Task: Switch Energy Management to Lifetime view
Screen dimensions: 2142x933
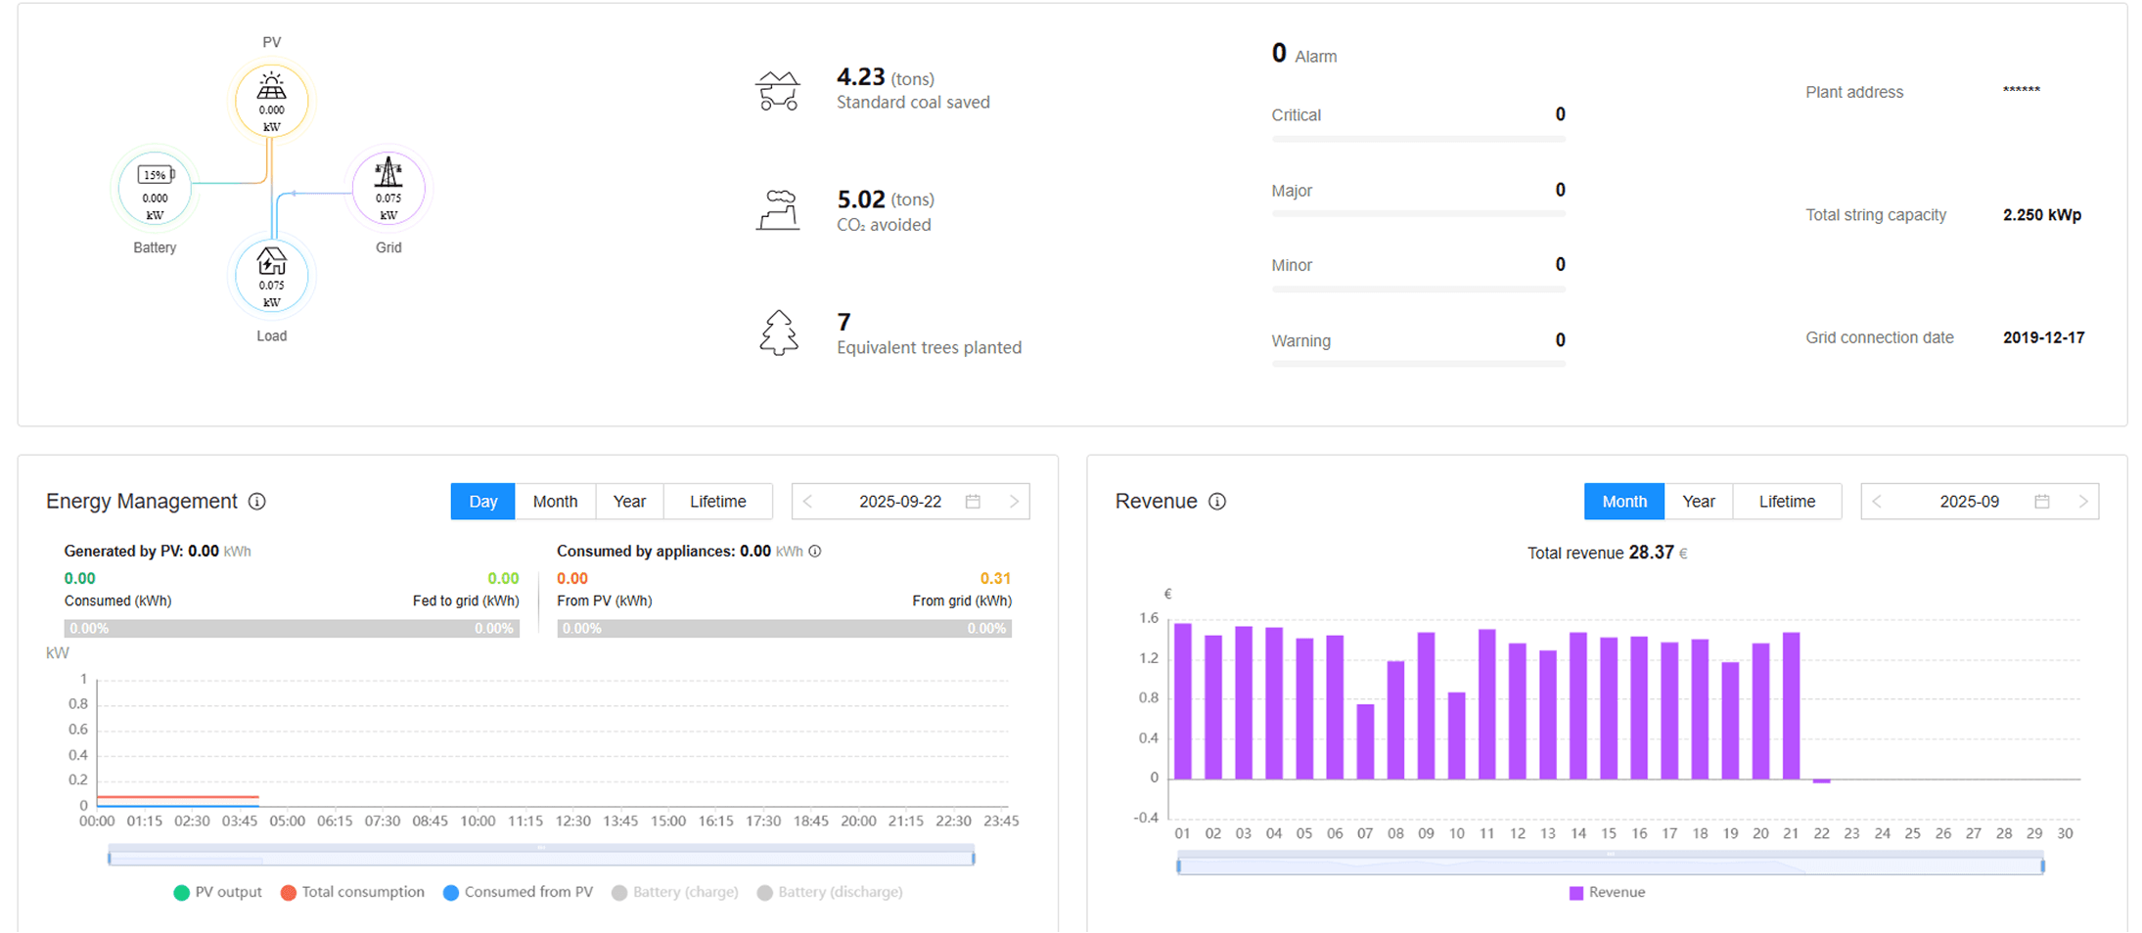Action: click(717, 502)
